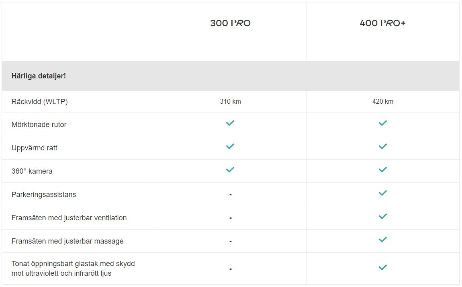
Task: Click the Räckvidd (WLTP) row label
Action: coord(40,102)
